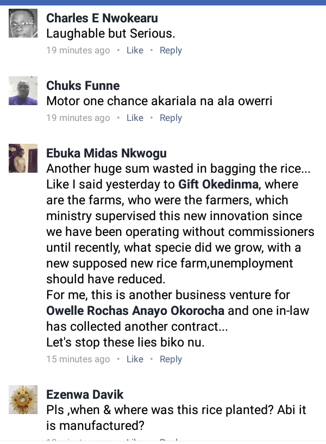Open Ebuka Midas Nkwogu's profile picture
Viewport: 326px width, 444px height.
(23, 159)
